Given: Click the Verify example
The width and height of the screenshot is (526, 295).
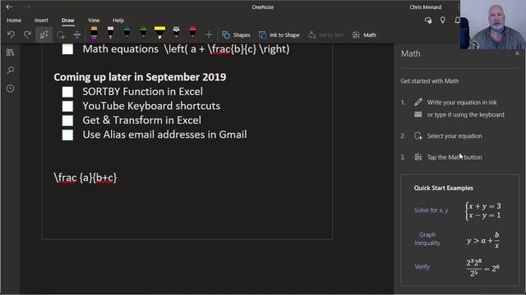Looking at the screenshot, I should (422, 266).
